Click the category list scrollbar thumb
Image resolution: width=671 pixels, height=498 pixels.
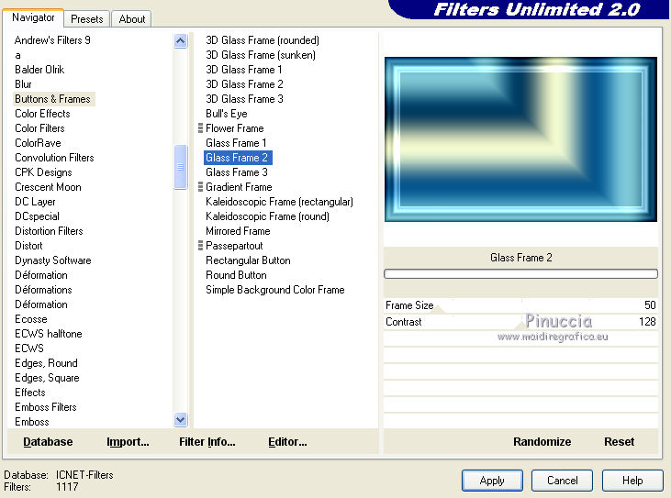point(181,167)
